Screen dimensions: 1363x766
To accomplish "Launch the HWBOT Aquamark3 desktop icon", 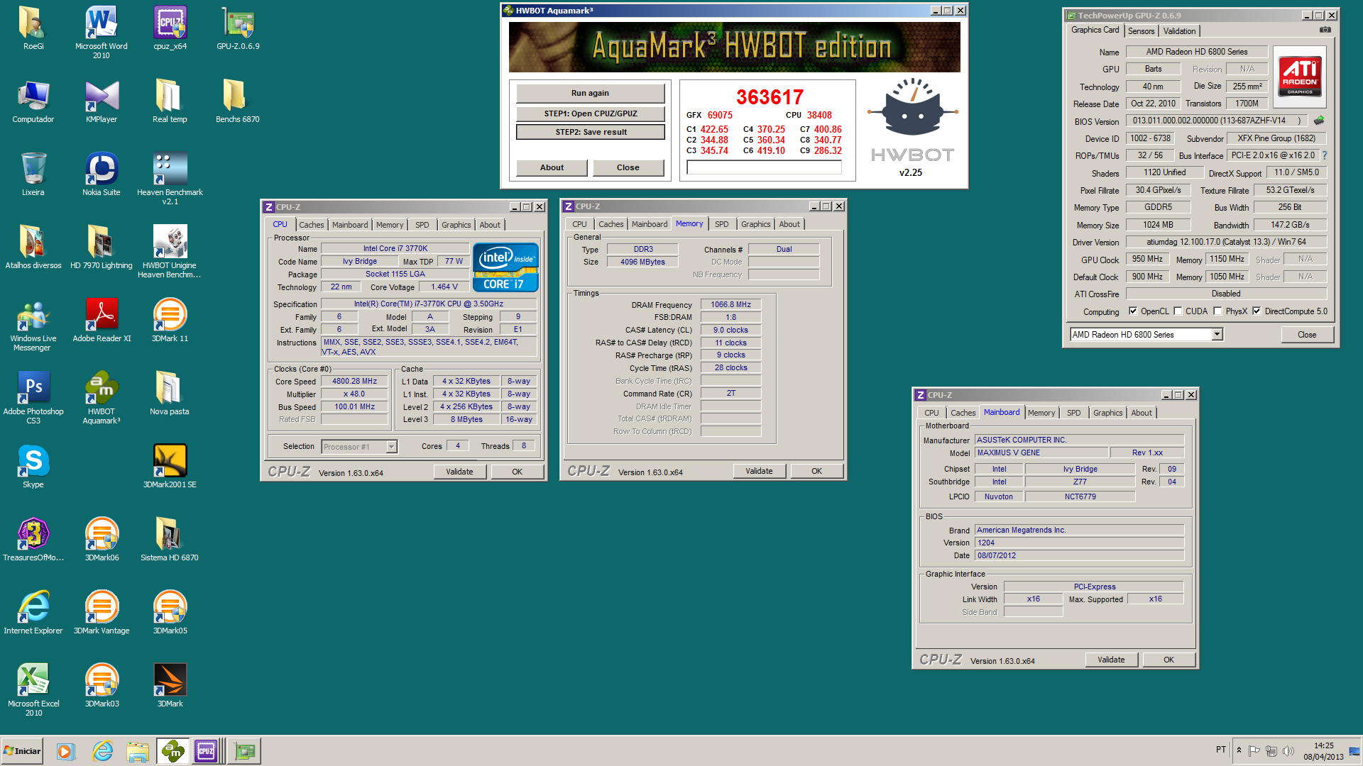I will [x=102, y=398].
